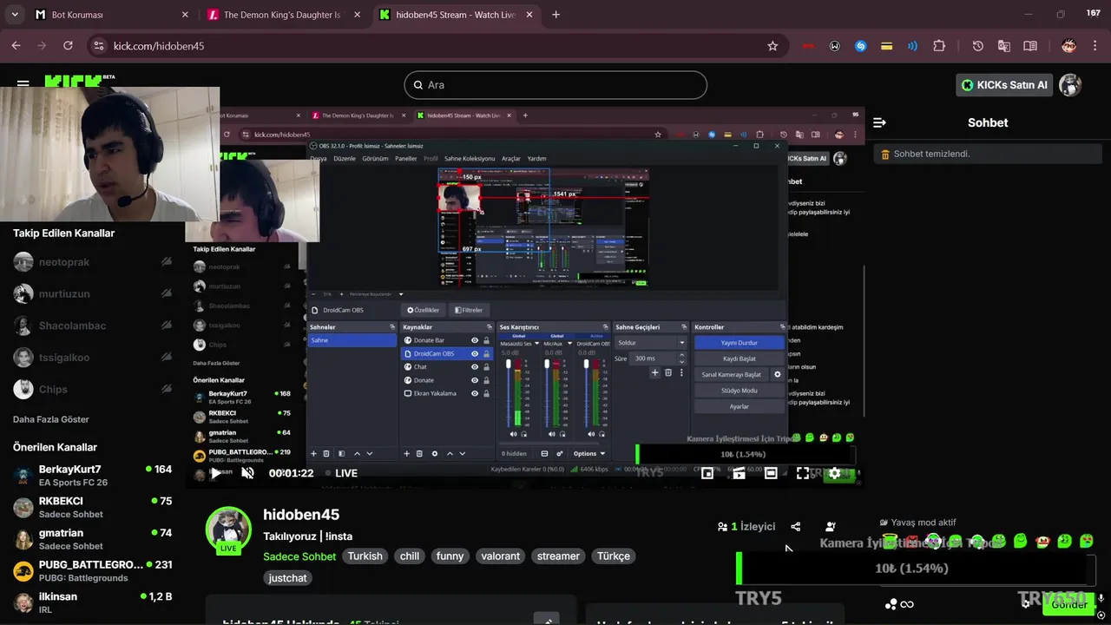Hide the Chat source in streamed OBS
Image resolution: width=1111 pixels, height=625 pixels.
pos(474,367)
